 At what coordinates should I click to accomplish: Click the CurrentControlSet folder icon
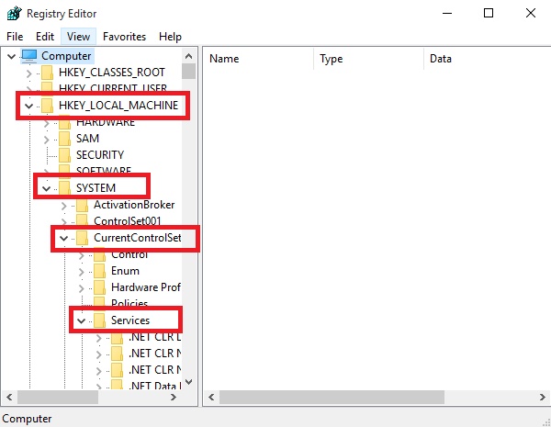point(83,238)
